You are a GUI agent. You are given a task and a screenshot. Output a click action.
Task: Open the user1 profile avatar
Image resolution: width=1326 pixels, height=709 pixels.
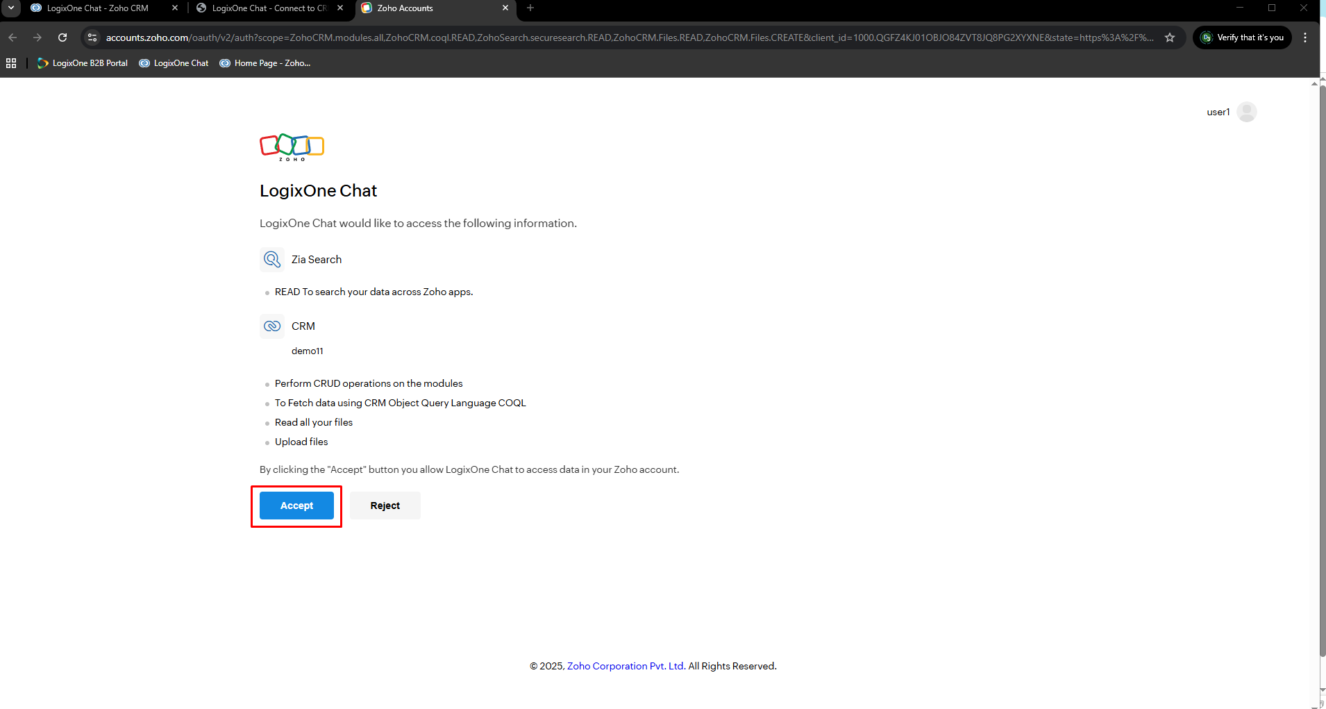[1247, 112]
